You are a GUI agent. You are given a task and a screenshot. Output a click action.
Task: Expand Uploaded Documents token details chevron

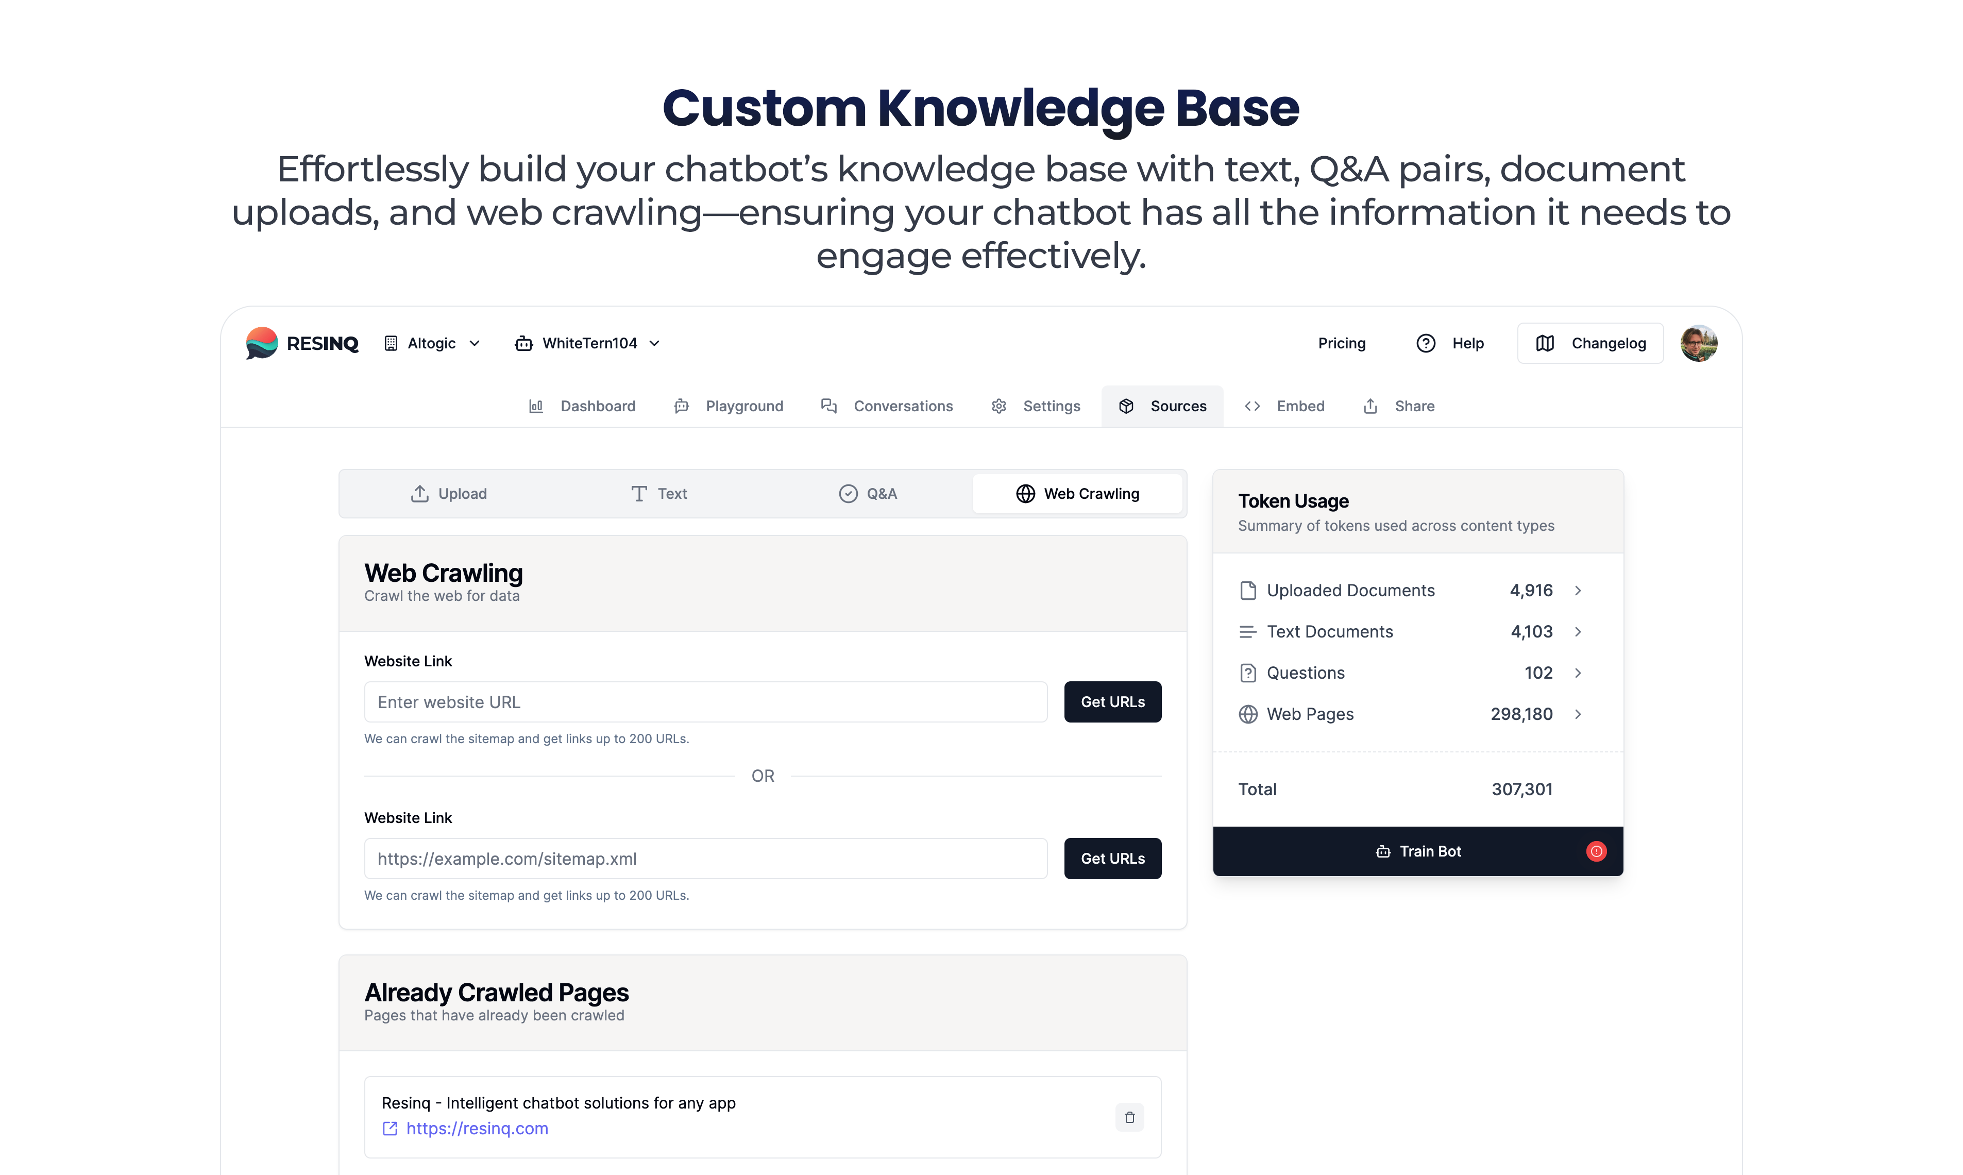pyautogui.click(x=1578, y=591)
